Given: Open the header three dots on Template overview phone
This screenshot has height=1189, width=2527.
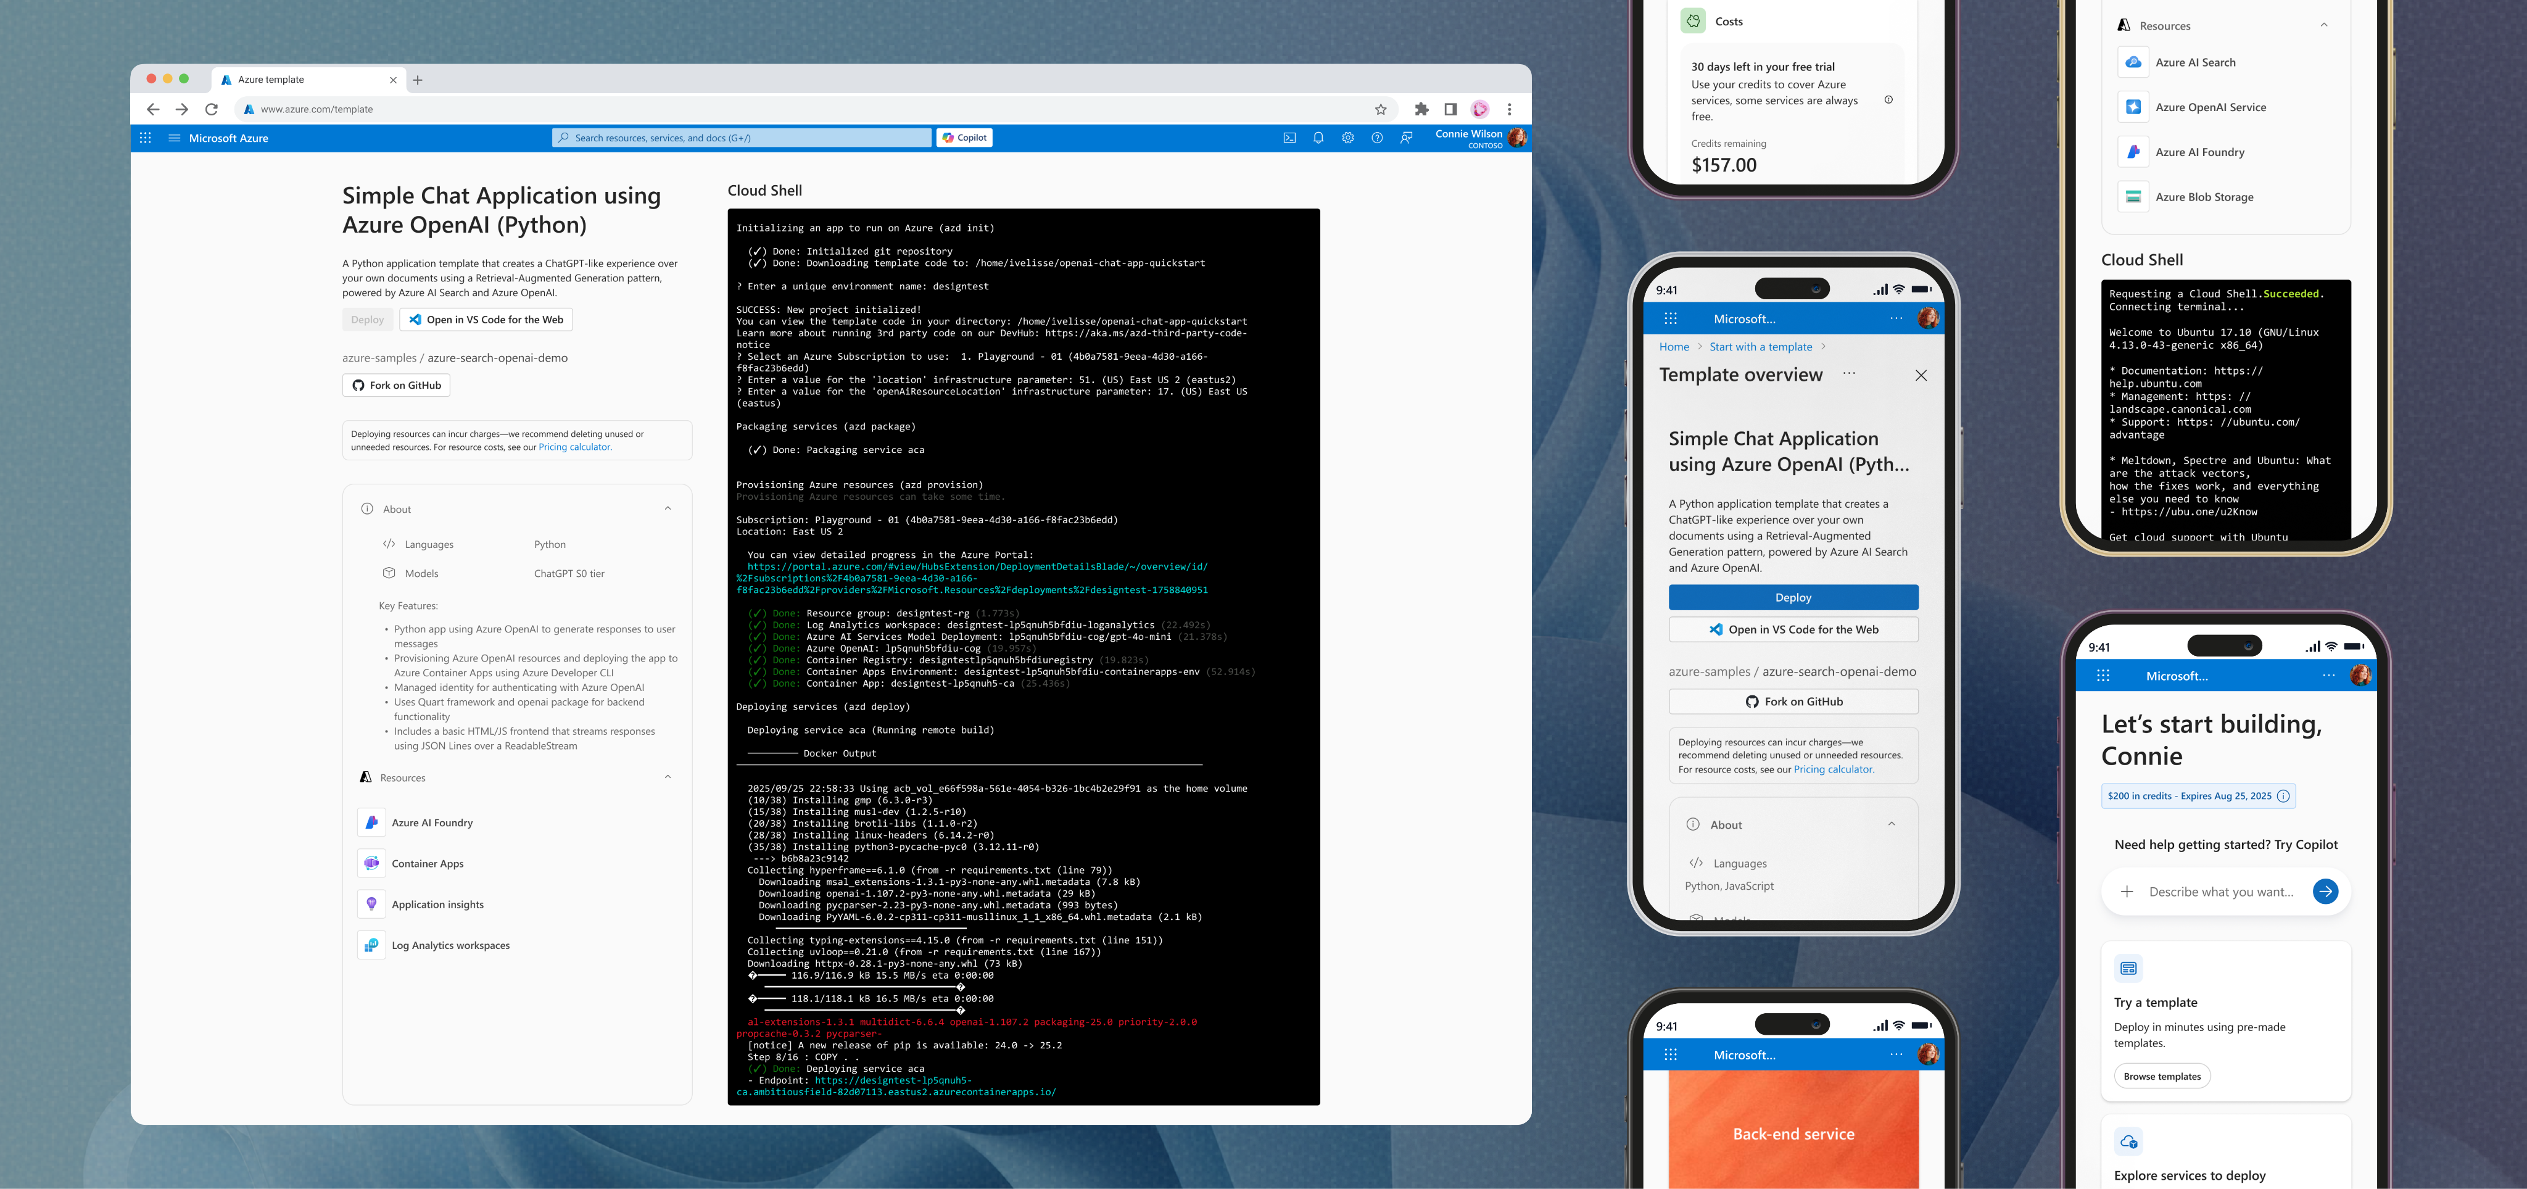Looking at the screenshot, I should click(x=1896, y=319).
